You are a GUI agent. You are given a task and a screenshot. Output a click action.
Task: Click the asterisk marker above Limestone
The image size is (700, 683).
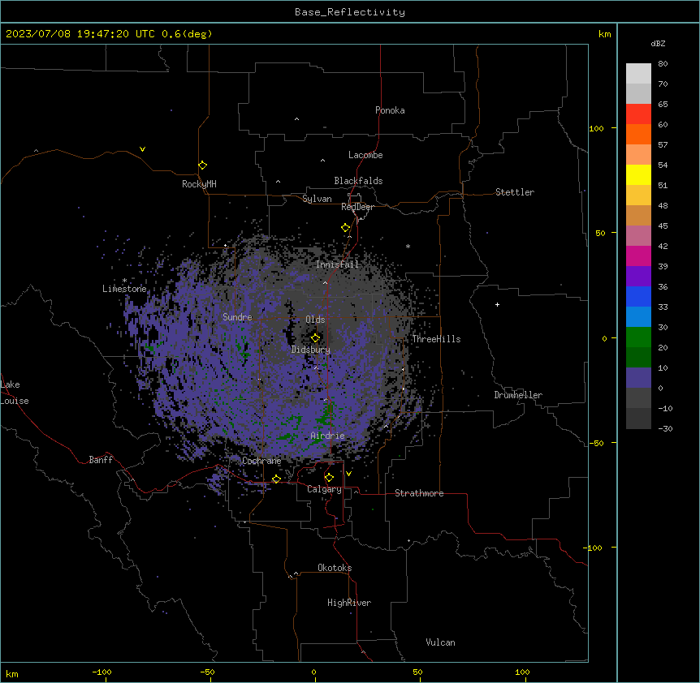124,281
